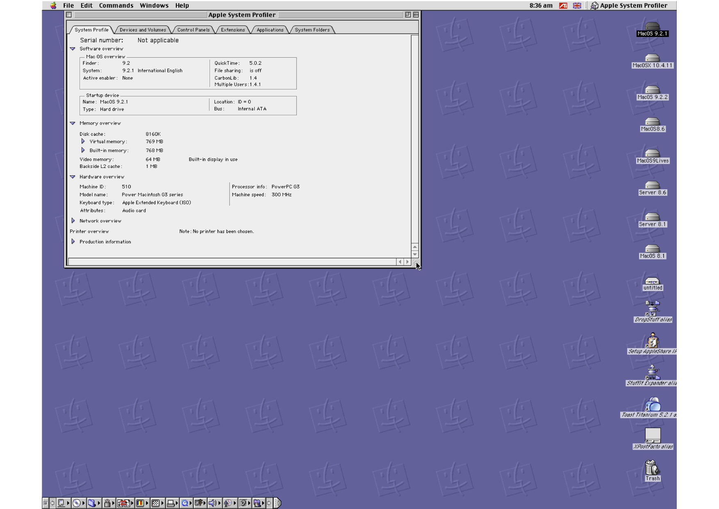Image resolution: width=719 pixels, height=509 pixels.
Task: Click the Profiler window collapse box
Action: (x=415, y=15)
